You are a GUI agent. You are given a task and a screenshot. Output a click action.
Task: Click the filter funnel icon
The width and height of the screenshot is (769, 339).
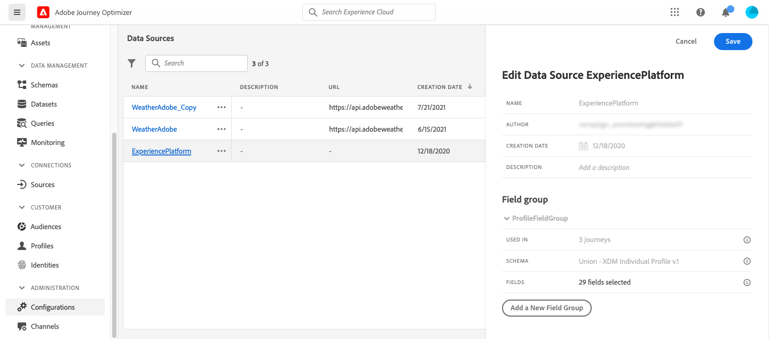132,63
